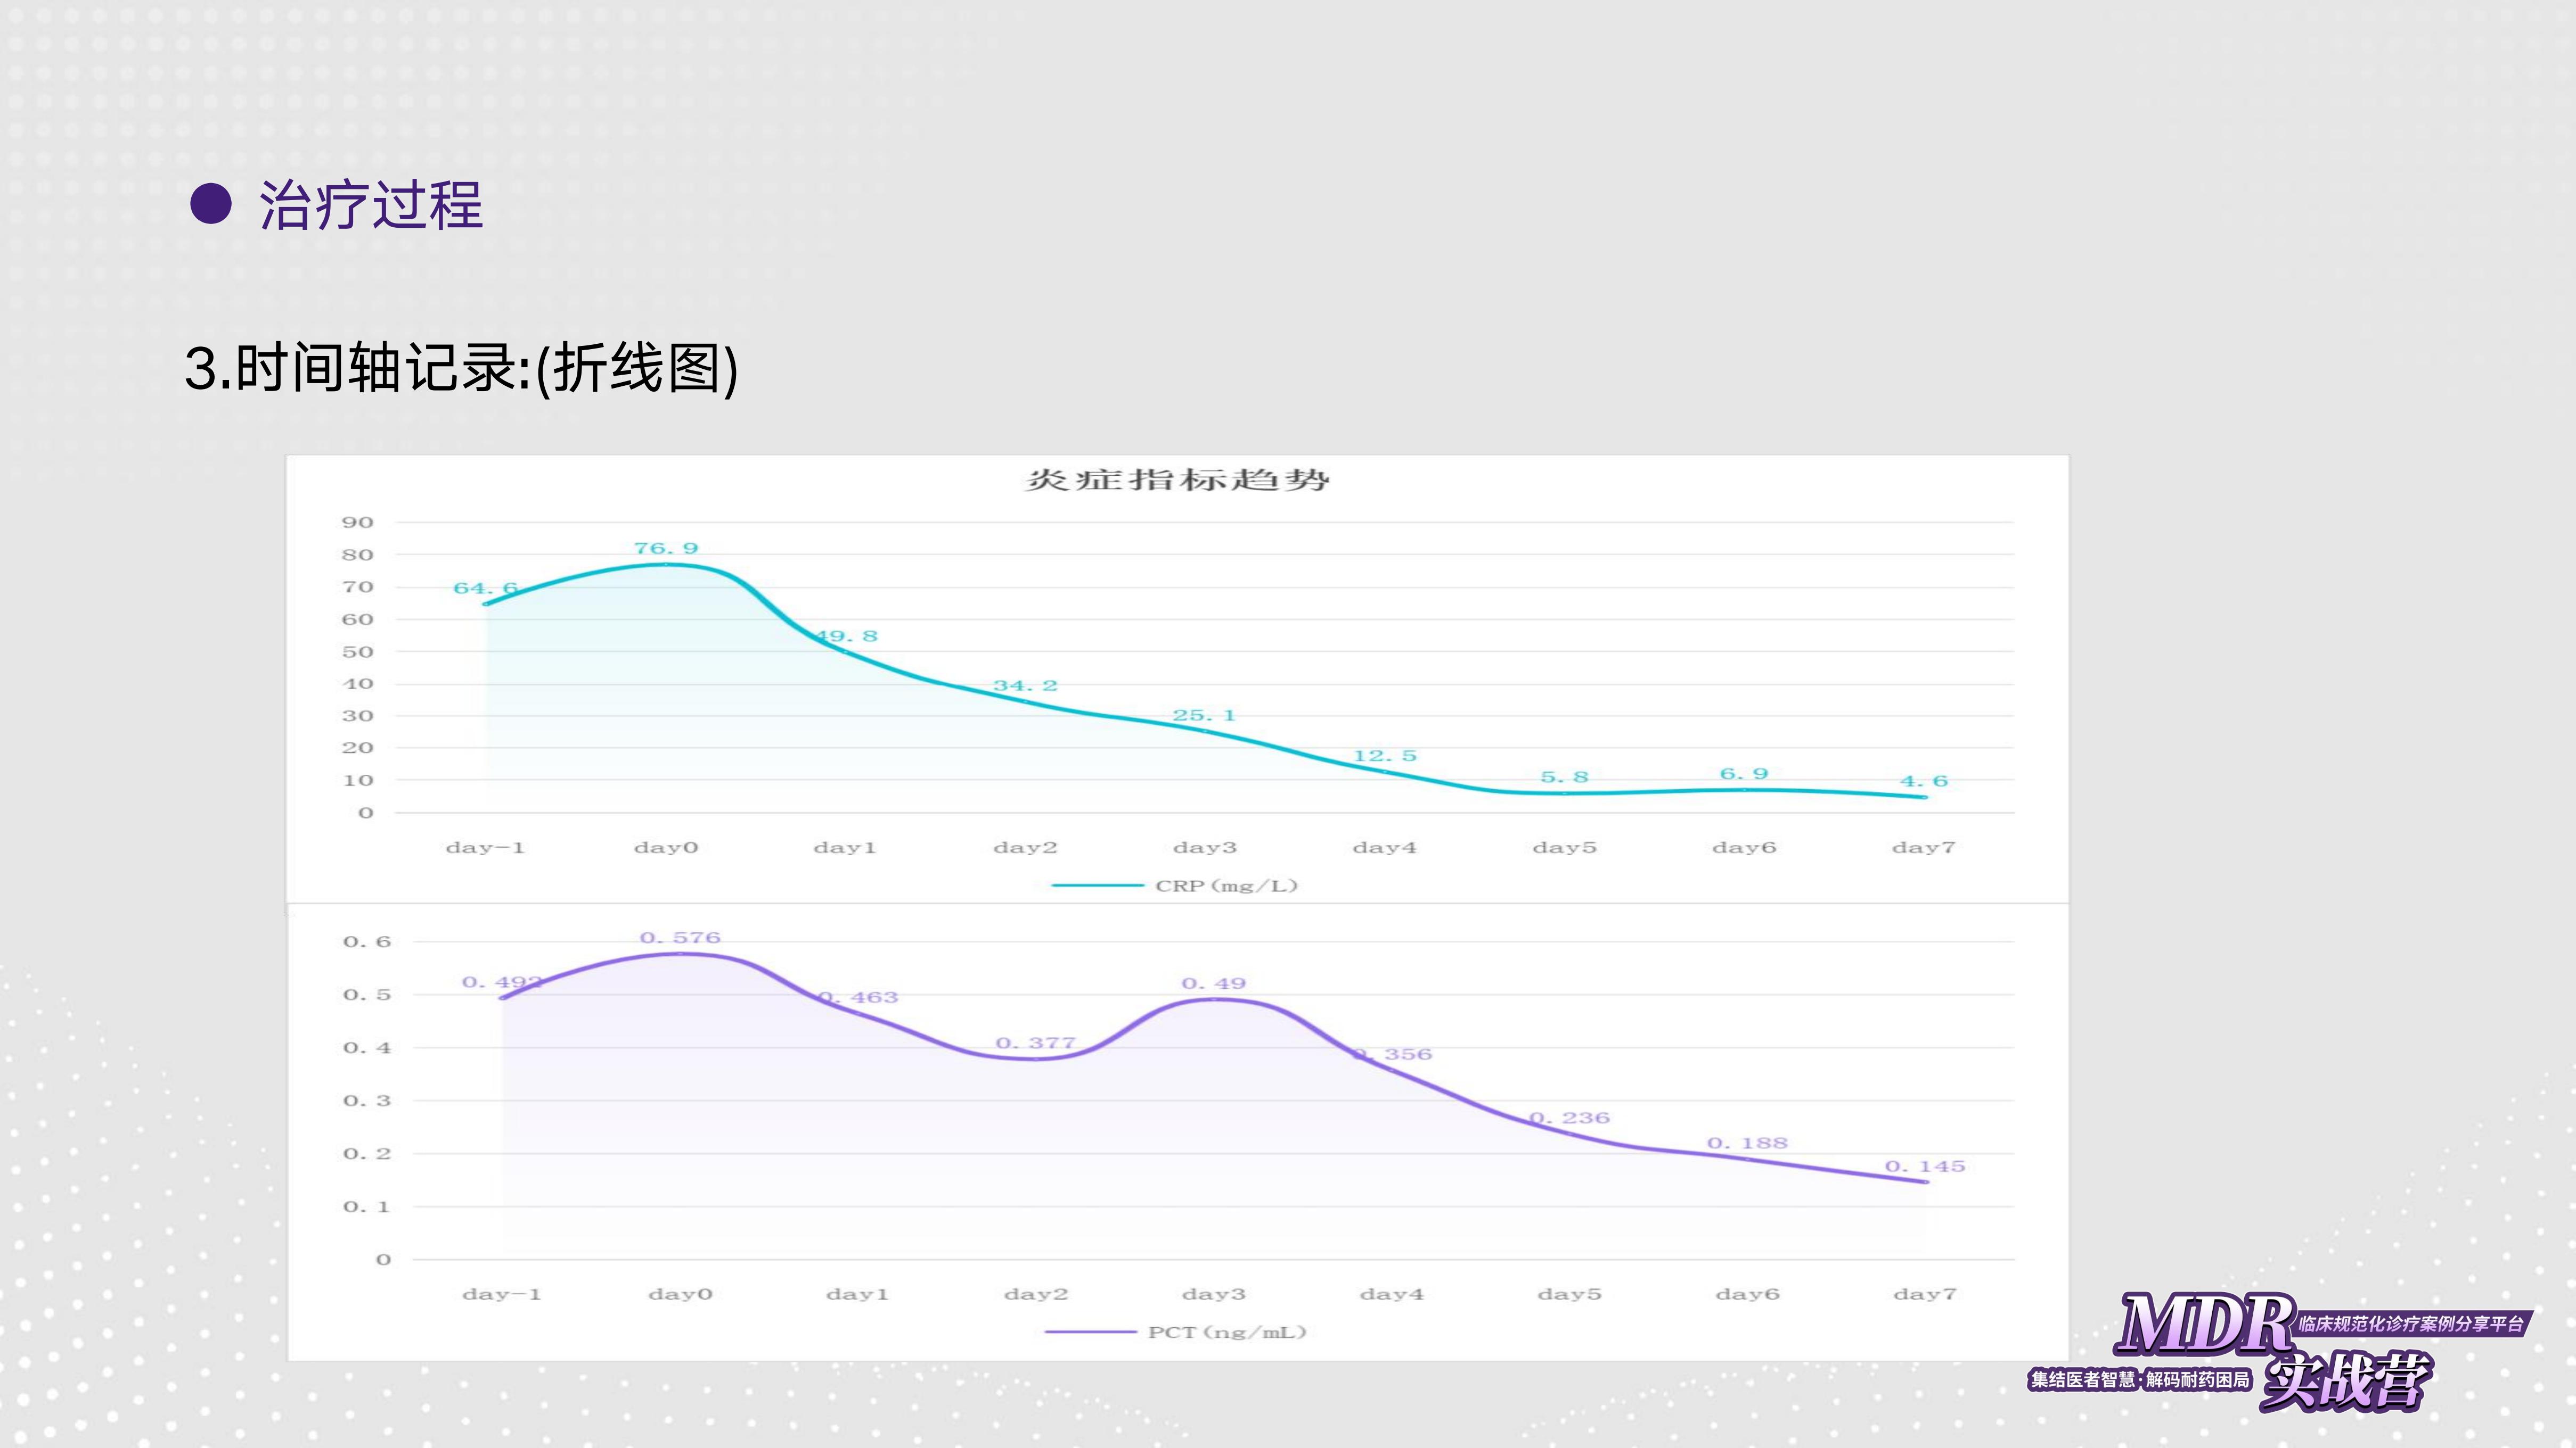This screenshot has height=1448, width=2576.
Task: Click the 0.145 PCT data label at day7
Action: [x=1925, y=1166]
